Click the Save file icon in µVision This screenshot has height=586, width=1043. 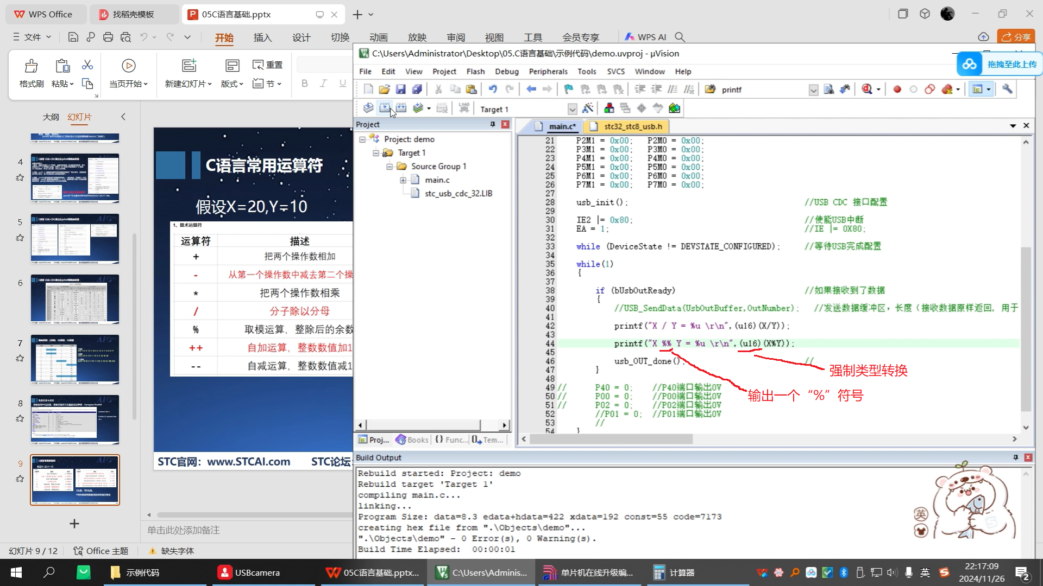[400, 90]
